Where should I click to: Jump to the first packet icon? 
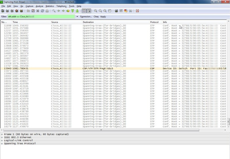[73, 11]
